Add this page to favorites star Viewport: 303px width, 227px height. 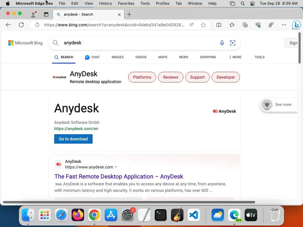click(203, 25)
